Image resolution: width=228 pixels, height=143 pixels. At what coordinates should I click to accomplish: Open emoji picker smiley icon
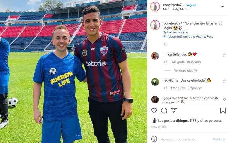pyautogui.click(x=154, y=139)
